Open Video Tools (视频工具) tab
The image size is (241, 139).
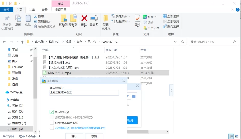click(x=61, y=10)
